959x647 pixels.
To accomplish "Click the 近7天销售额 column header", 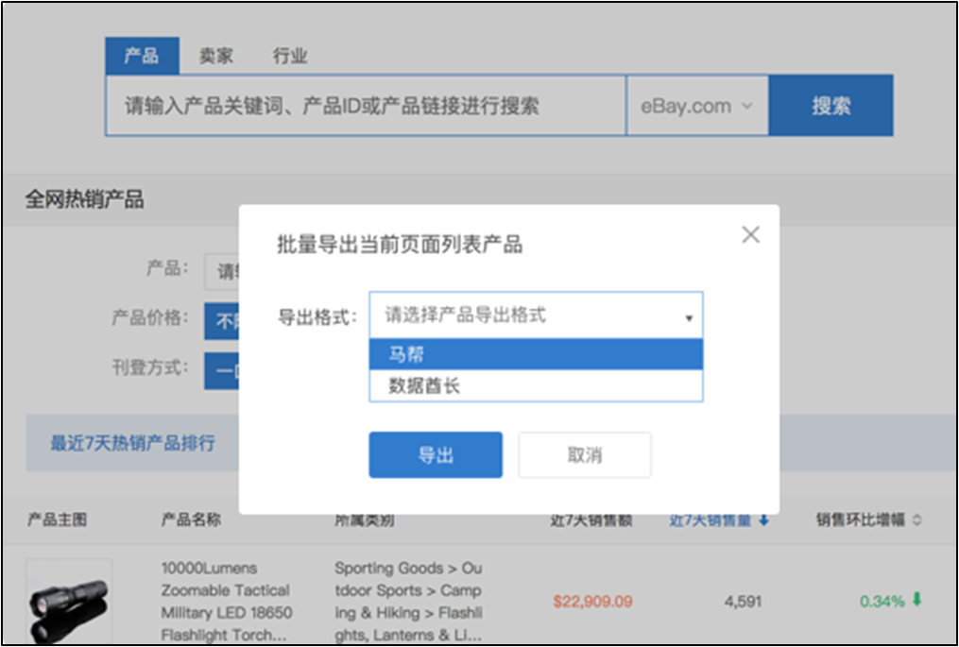I will [591, 520].
